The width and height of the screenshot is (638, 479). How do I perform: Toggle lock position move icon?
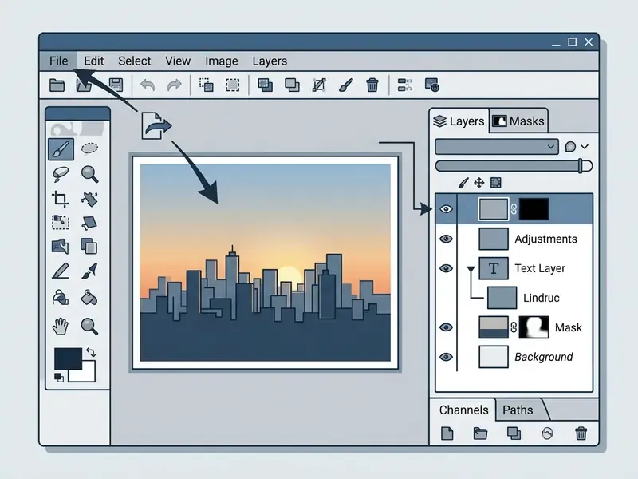pos(479,183)
